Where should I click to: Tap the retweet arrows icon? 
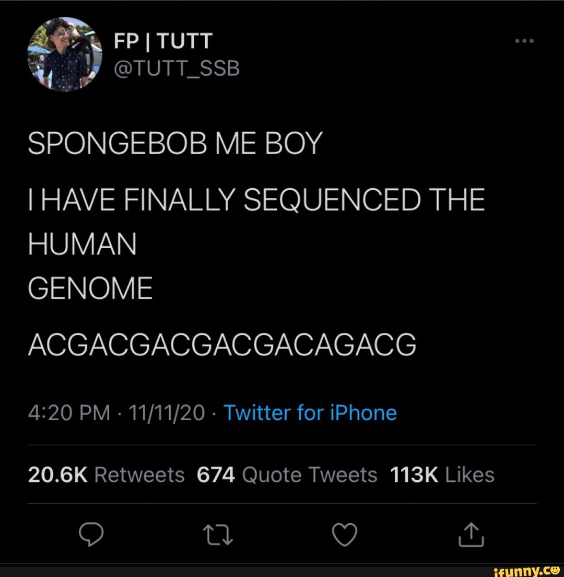point(218,535)
